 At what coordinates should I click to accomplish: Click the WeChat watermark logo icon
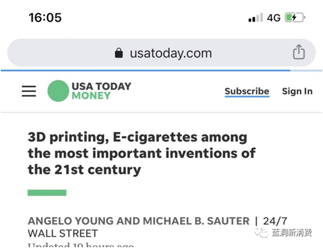coord(261,233)
